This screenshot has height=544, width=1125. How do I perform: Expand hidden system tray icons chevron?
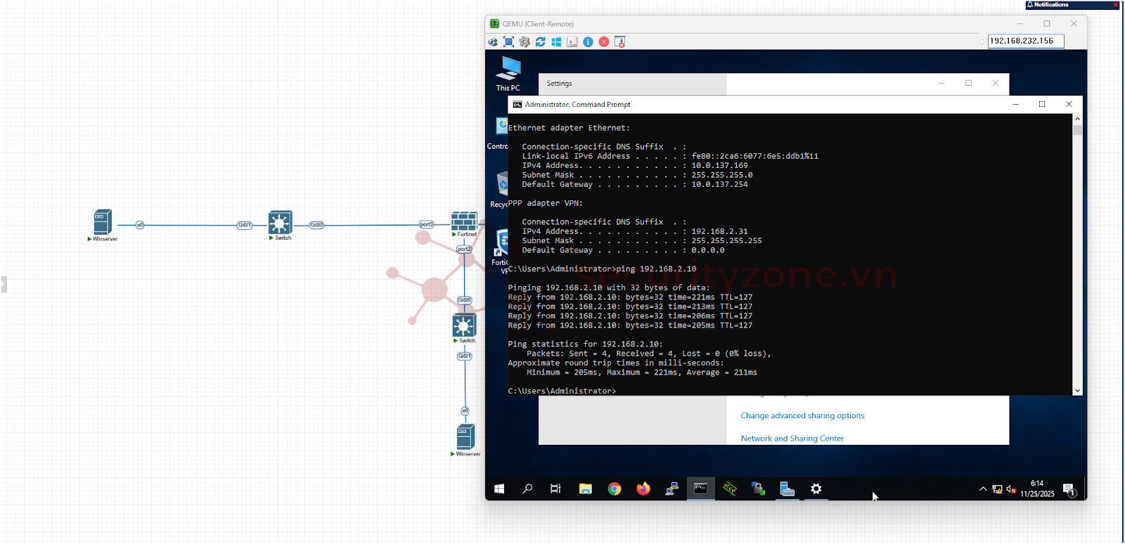[983, 489]
